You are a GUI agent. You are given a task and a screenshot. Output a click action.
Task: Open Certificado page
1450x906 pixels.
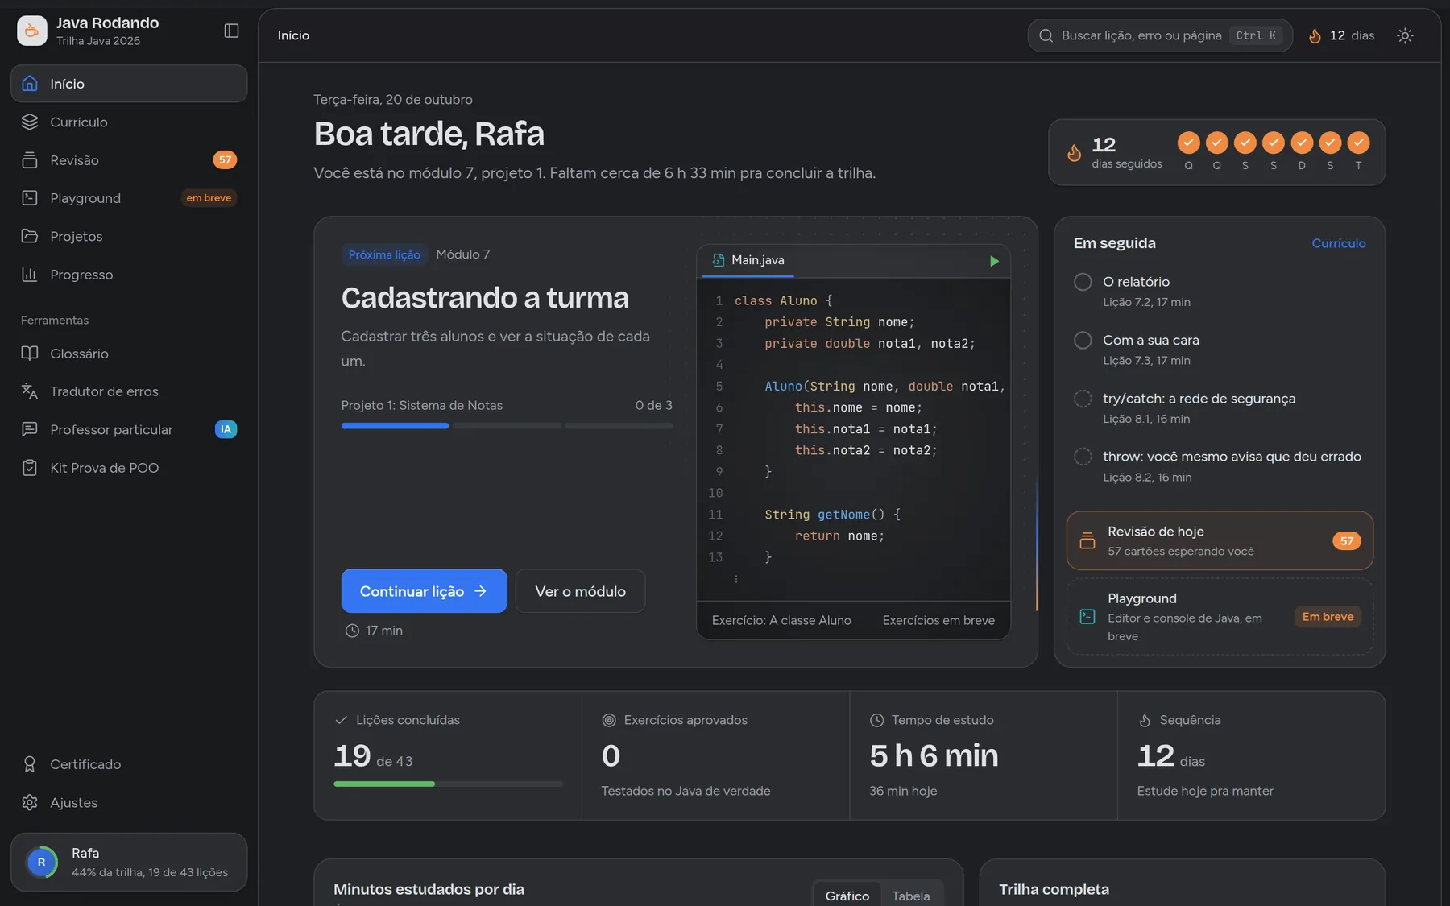[x=129, y=764]
